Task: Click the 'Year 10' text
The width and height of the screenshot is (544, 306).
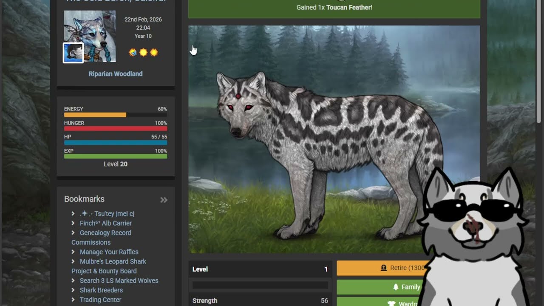Action: tap(143, 36)
